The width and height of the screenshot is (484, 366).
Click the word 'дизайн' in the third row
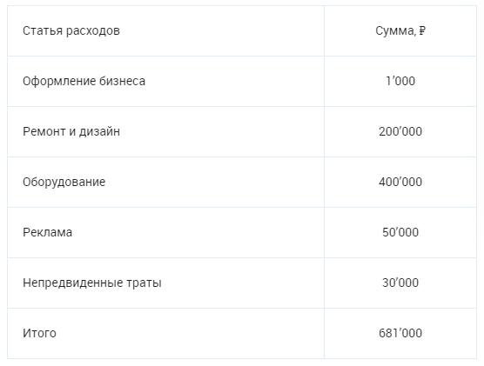99,131
